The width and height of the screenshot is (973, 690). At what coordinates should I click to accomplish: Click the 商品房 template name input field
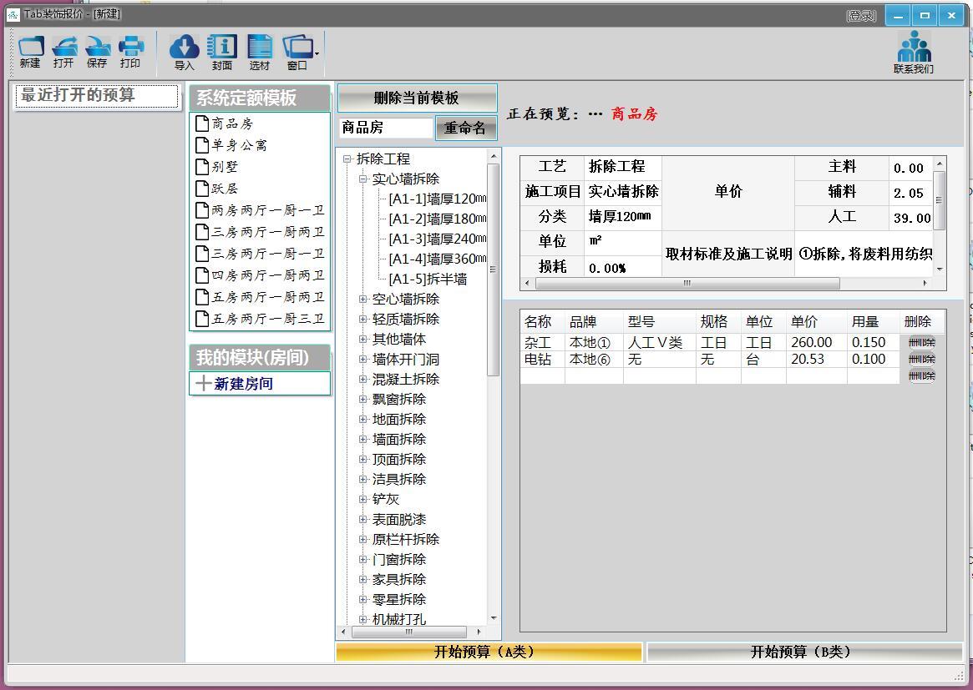tap(385, 128)
